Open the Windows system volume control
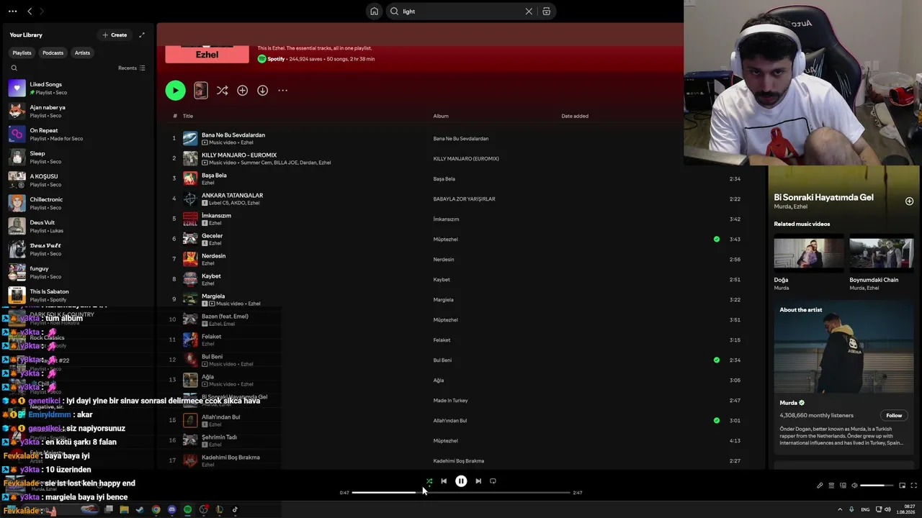Image resolution: width=922 pixels, height=518 pixels. pos(887,509)
